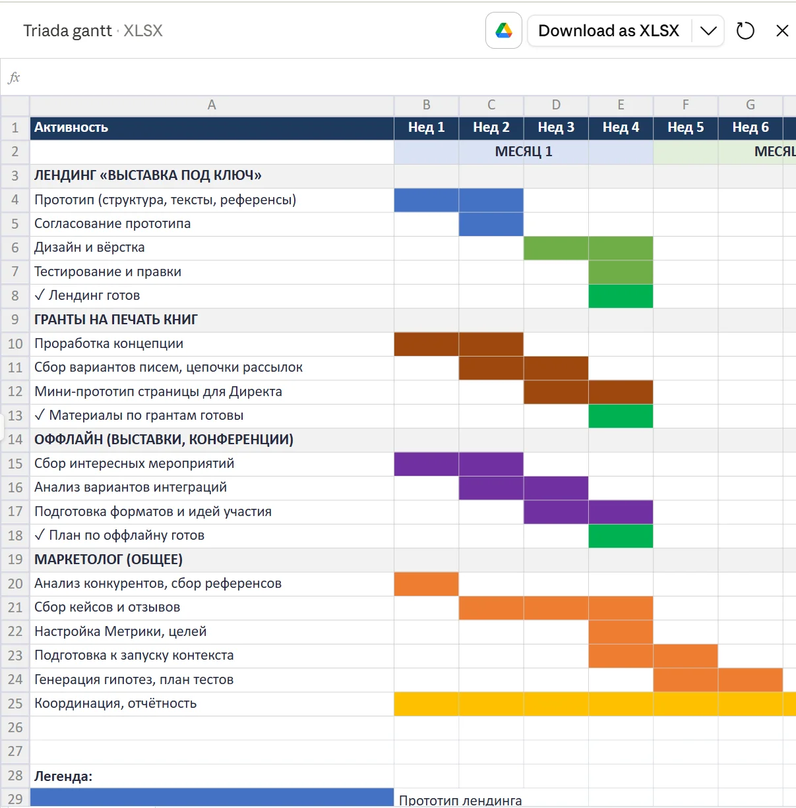Screen dimensions: 796x808
Task: Select 'Анализ вариантов интеграций' cell
Action: coord(212,488)
